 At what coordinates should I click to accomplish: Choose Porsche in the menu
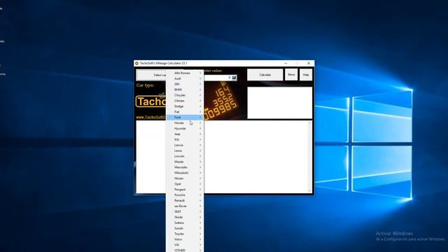(185, 195)
